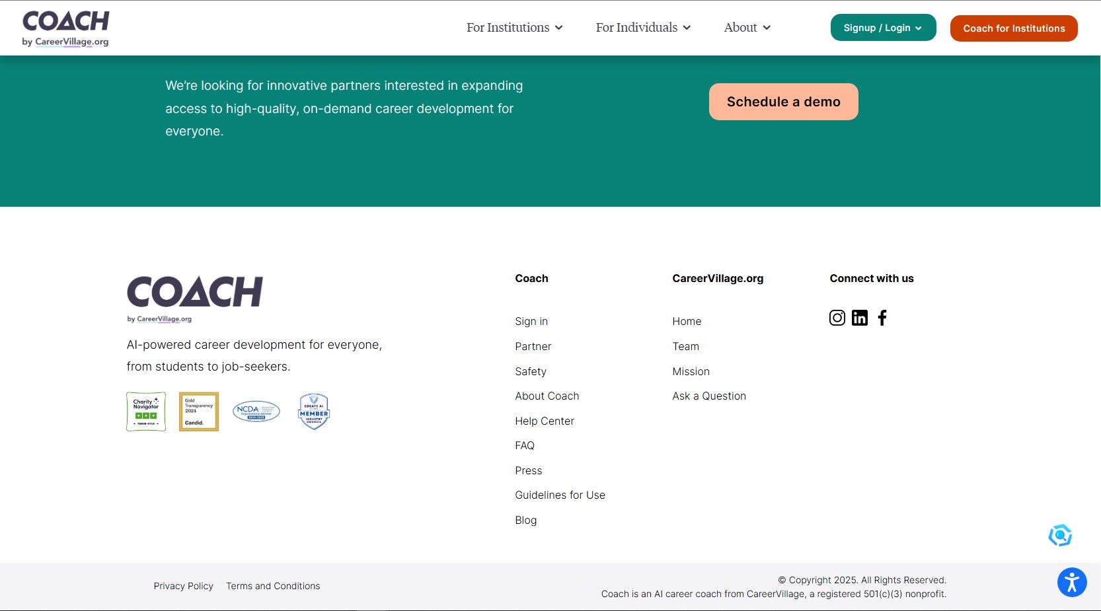Click the Charity Navigator badge
This screenshot has height=611, width=1101.
coord(146,412)
